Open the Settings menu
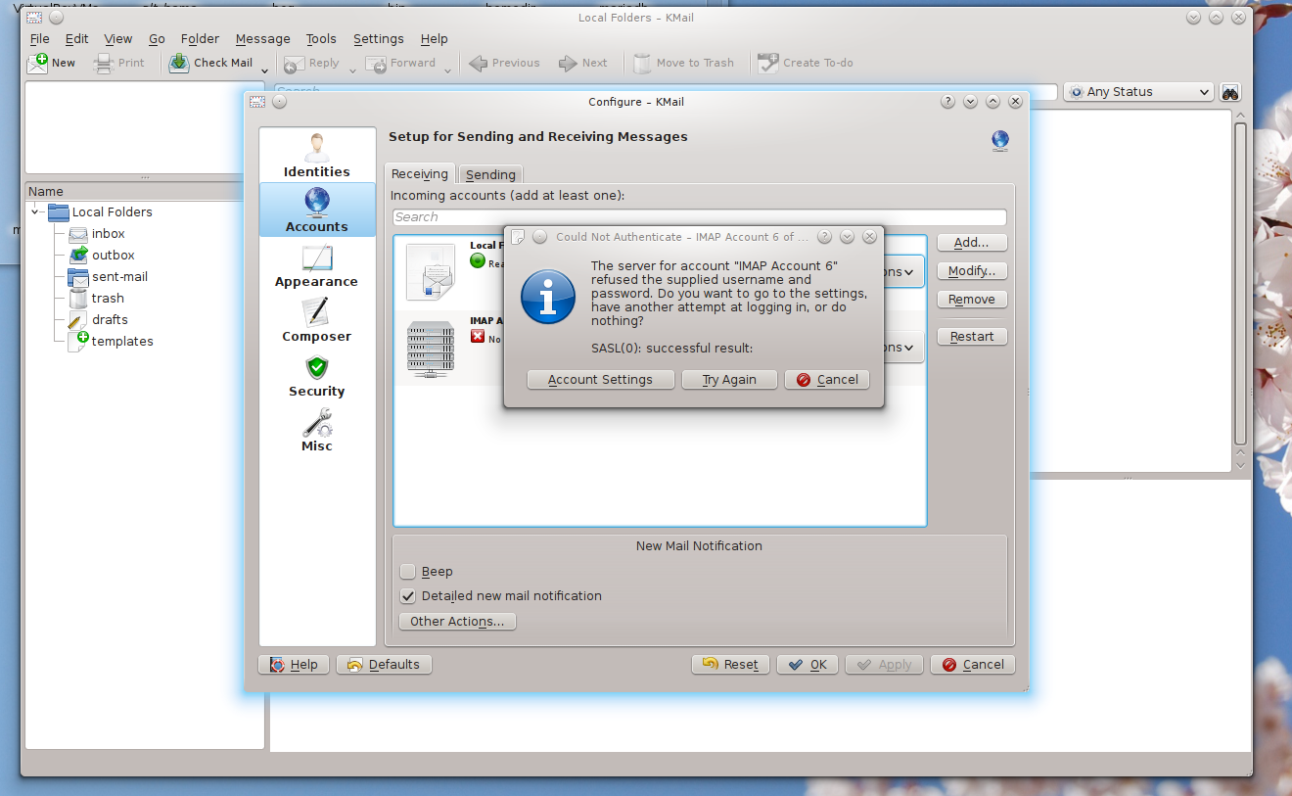This screenshot has width=1292, height=796. click(378, 38)
